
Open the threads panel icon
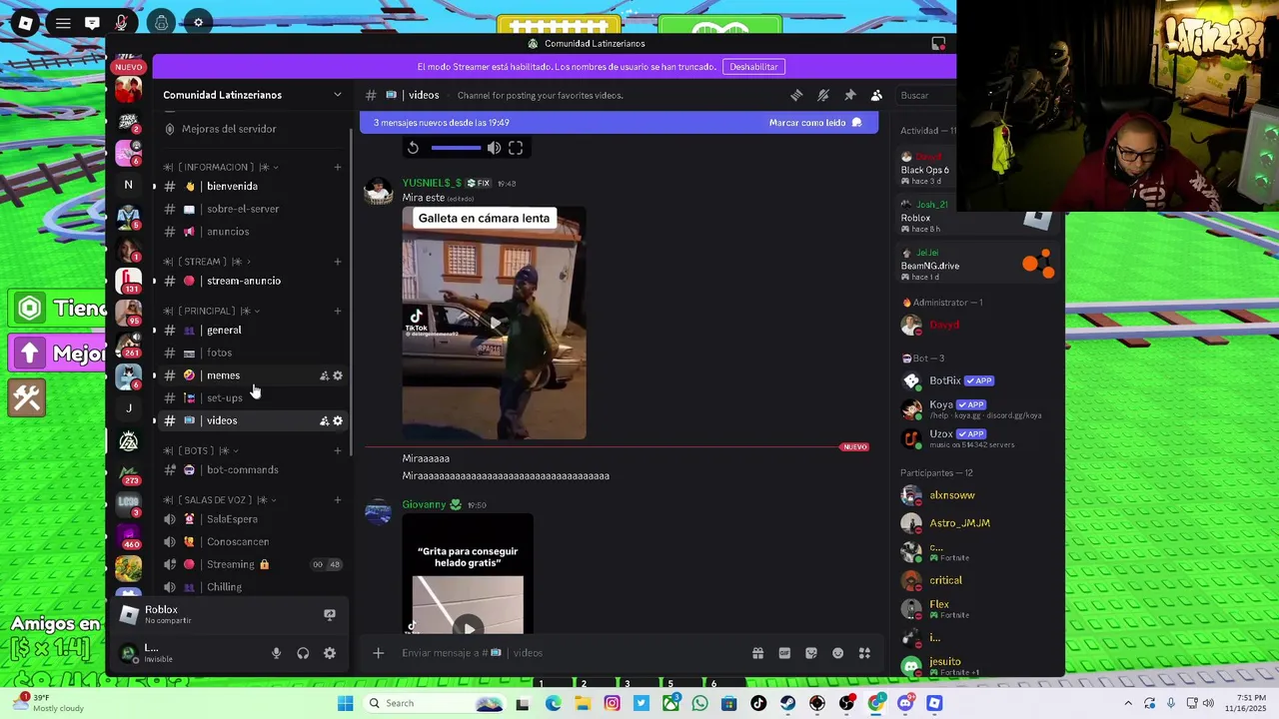(x=796, y=95)
